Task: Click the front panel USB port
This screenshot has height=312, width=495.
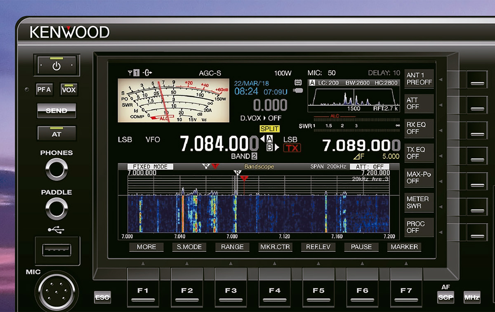Action: click(x=57, y=250)
